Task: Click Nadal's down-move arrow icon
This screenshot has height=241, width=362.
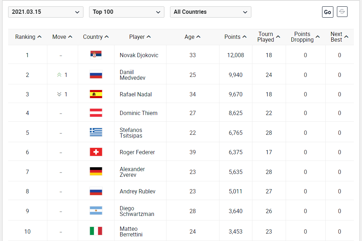Action: 59,94
